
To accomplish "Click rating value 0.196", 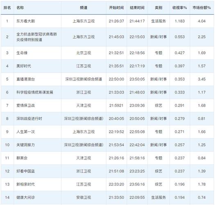I will (x=180, y=184).
